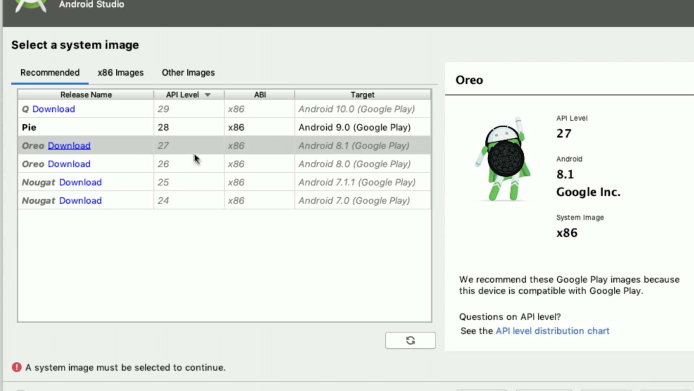Select the Android 7.1.1 (Google Play) cell
The height and width of the screenshot is (391, 694).
click(x=363, y=182)
